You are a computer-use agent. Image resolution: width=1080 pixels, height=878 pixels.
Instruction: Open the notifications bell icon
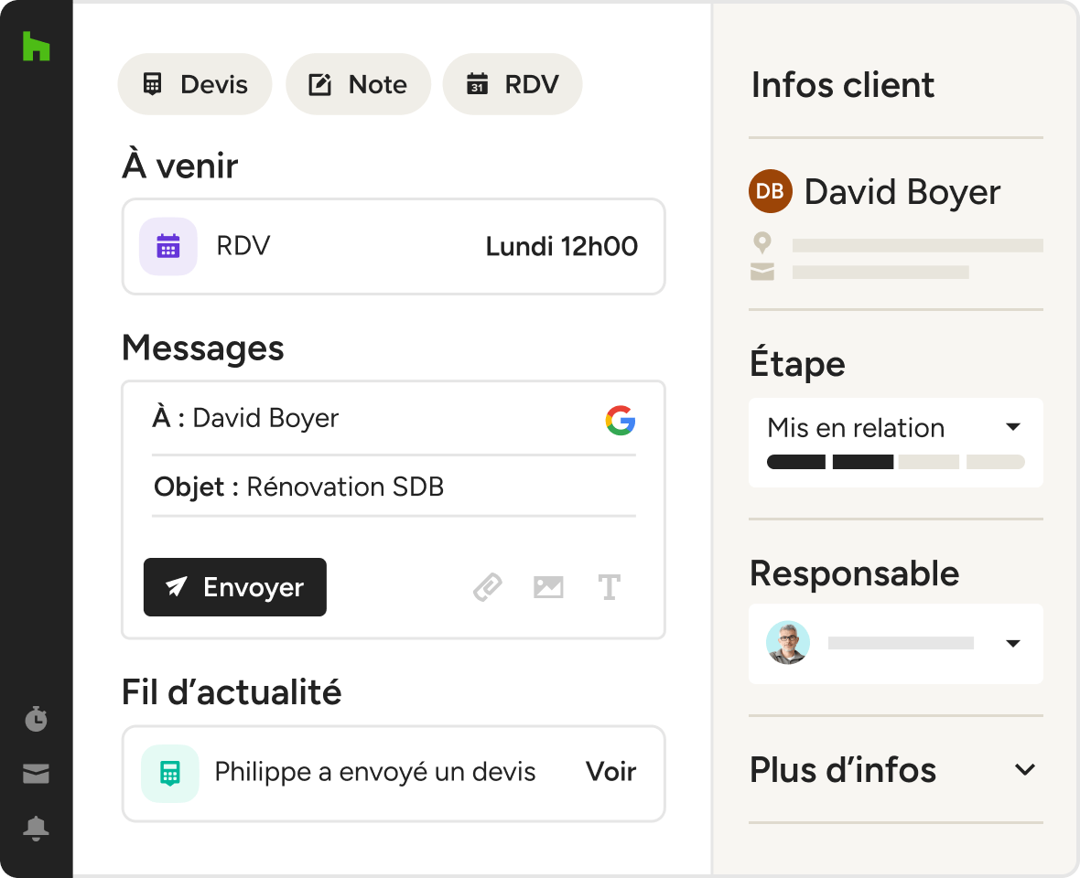point(36,828)
